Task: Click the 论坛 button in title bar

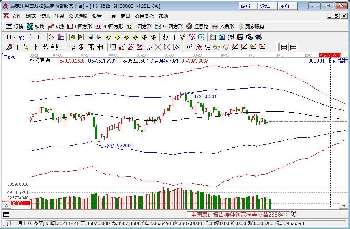Action: tap(268, 6)
